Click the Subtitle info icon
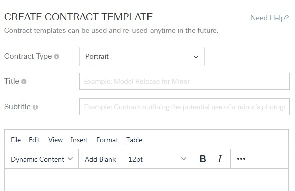The width and height of the screenshot is (295, 191). tap(35, 107)
